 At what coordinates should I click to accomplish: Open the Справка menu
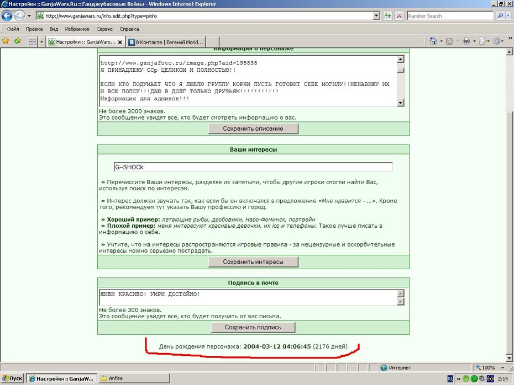tap(129, 29)
